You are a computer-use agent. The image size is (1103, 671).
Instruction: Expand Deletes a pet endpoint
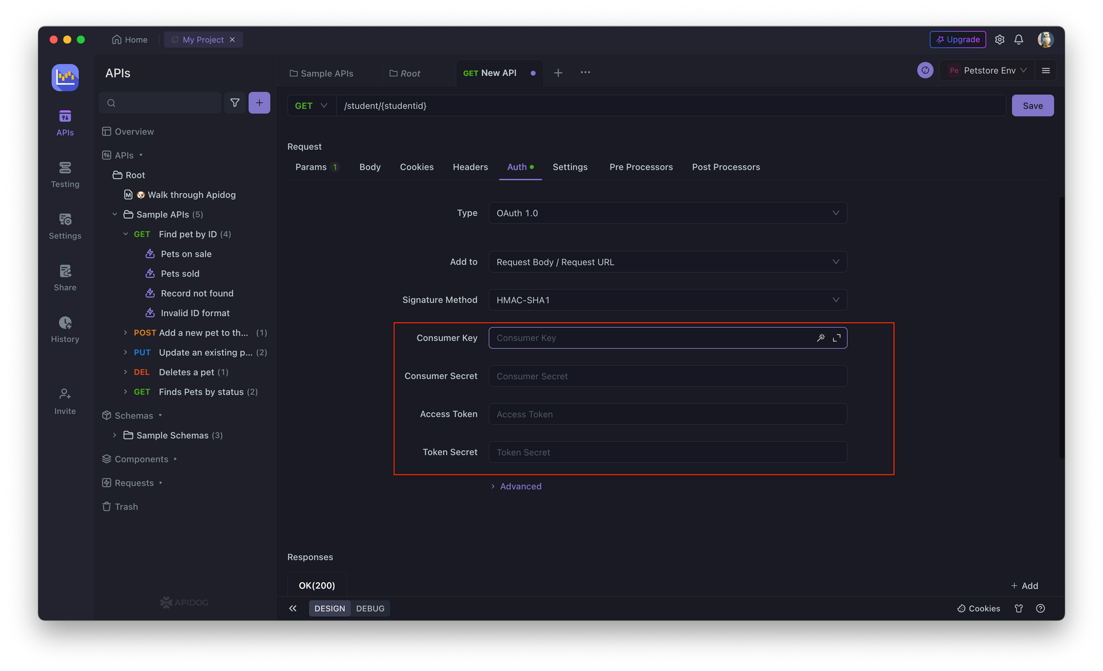pyautogui.click(x=126, y=372)
